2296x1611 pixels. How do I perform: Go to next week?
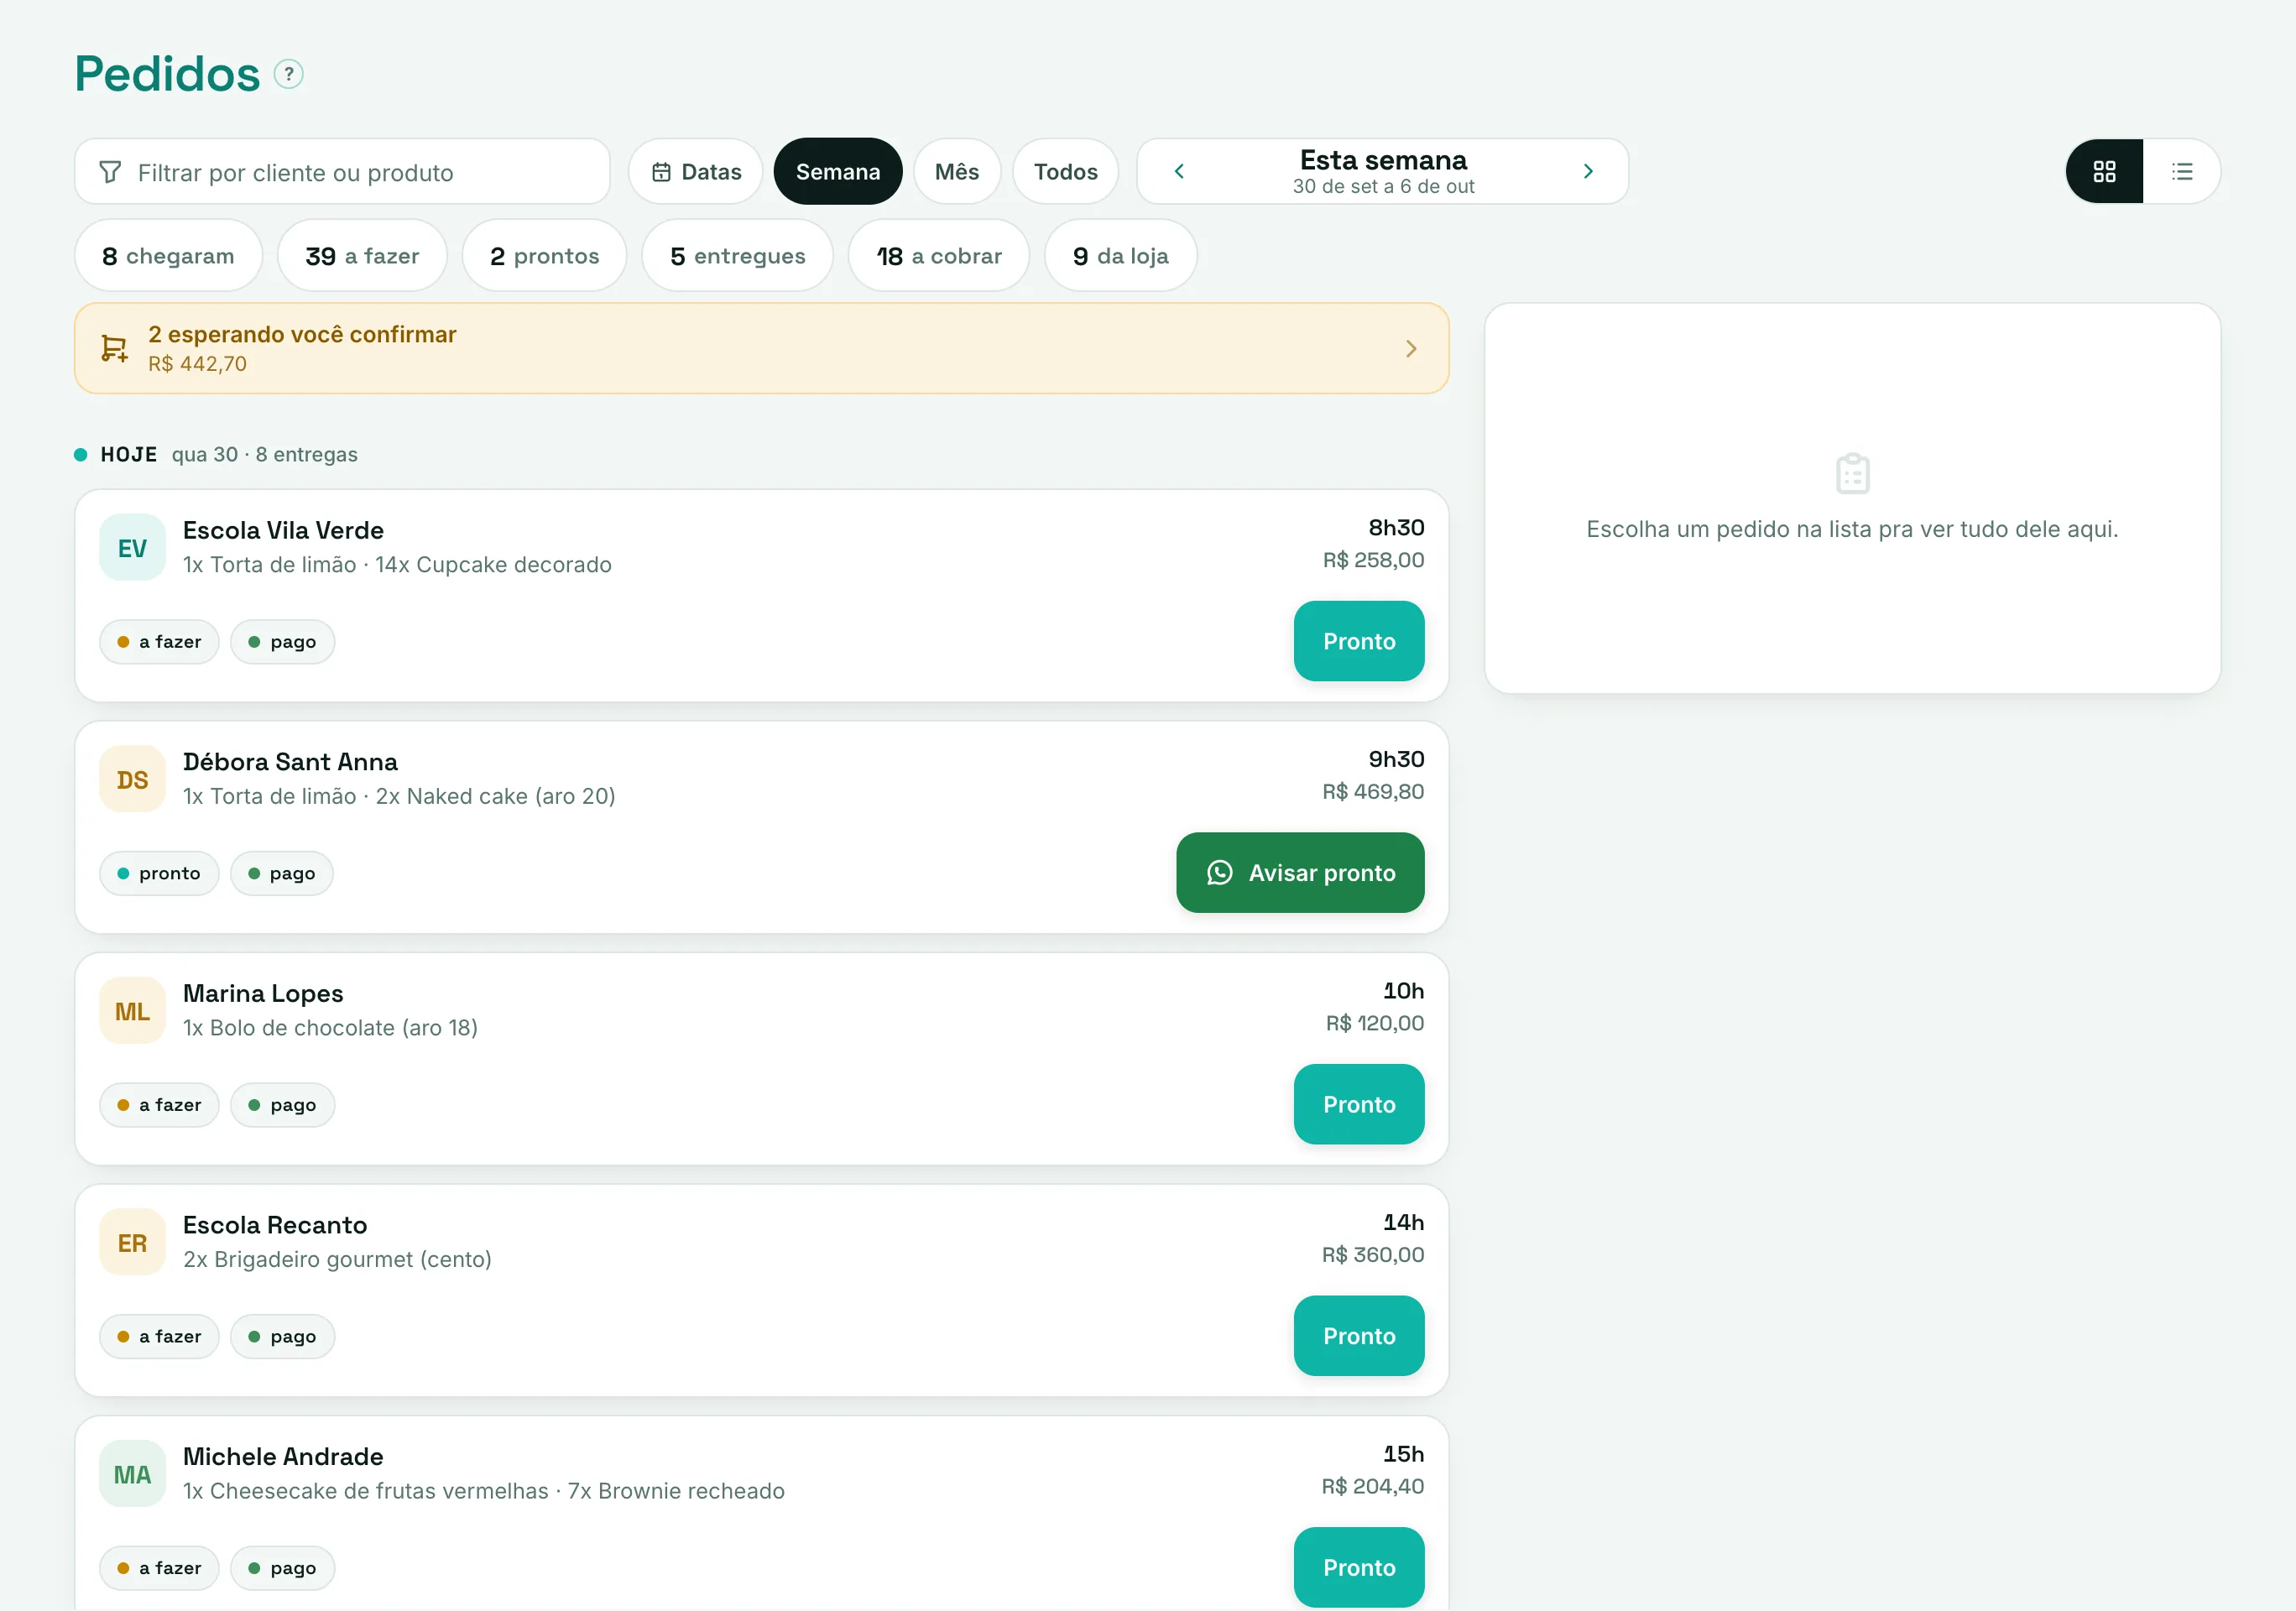point(1588,171)
